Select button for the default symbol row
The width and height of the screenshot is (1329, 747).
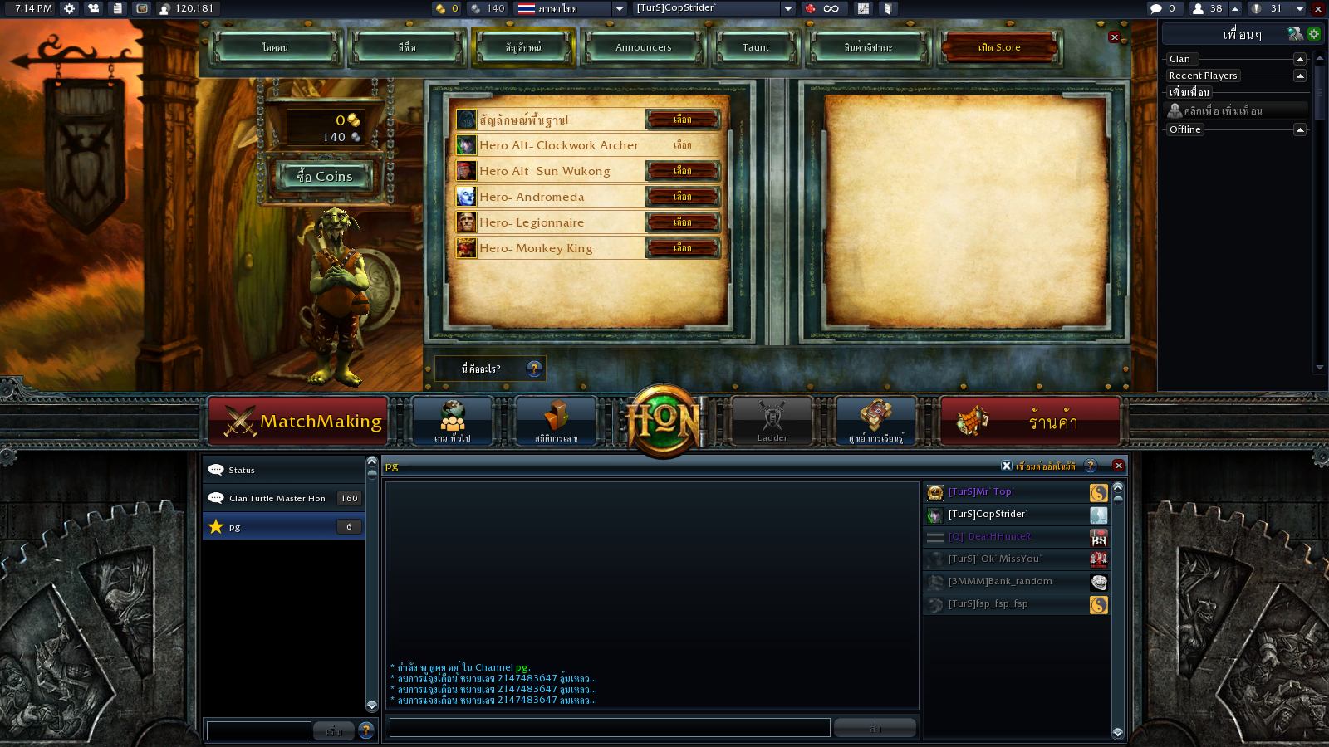(x=683, y=120)
